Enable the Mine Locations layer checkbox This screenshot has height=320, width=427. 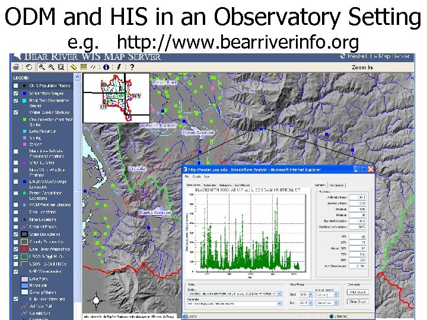pos(16,219)
